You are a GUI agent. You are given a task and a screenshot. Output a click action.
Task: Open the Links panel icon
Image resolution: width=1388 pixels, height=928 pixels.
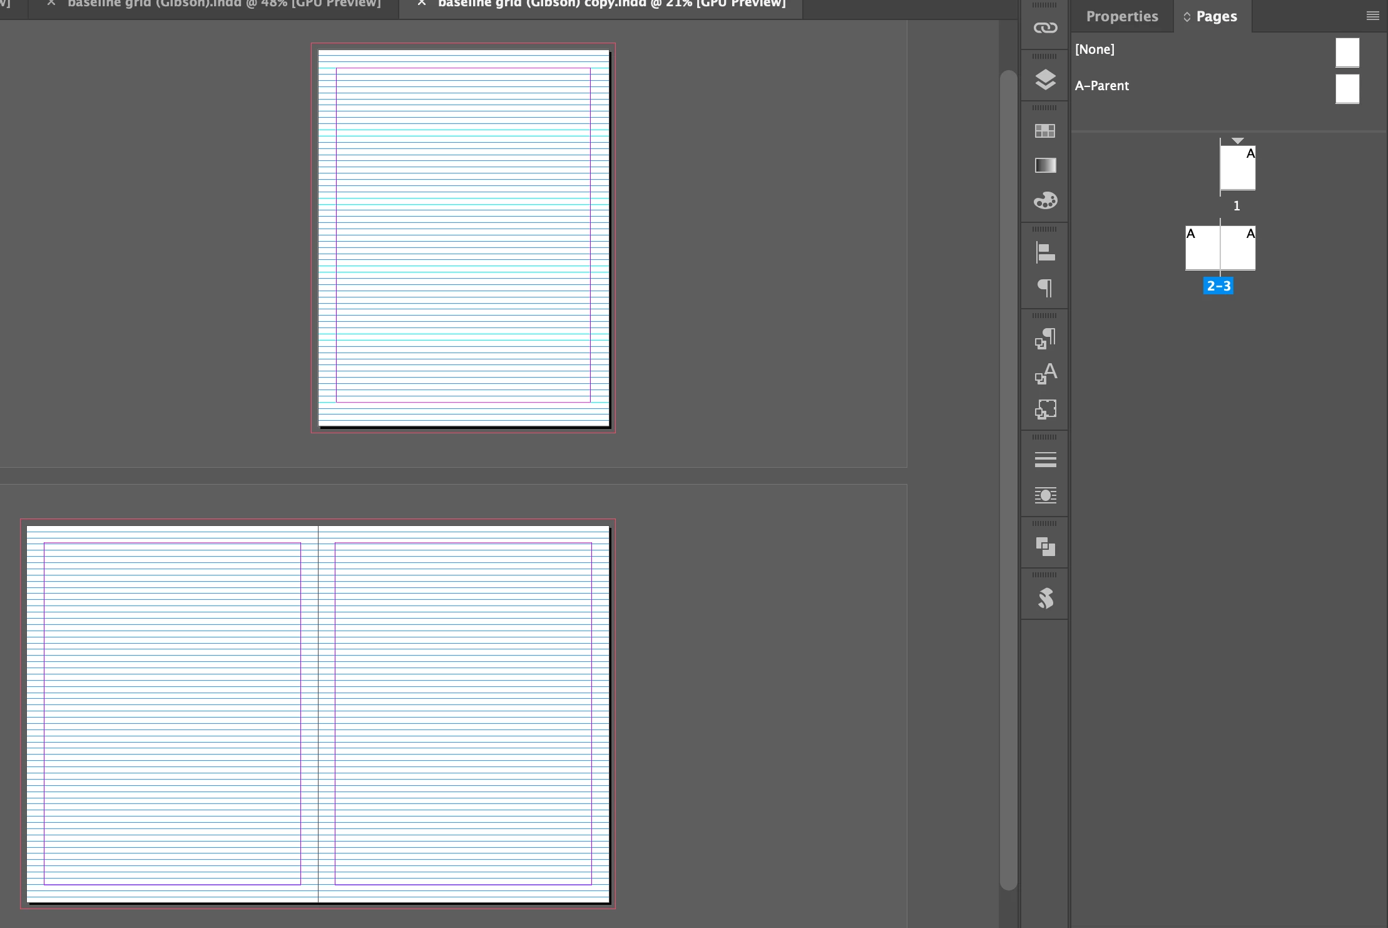tap(1045, 28)
